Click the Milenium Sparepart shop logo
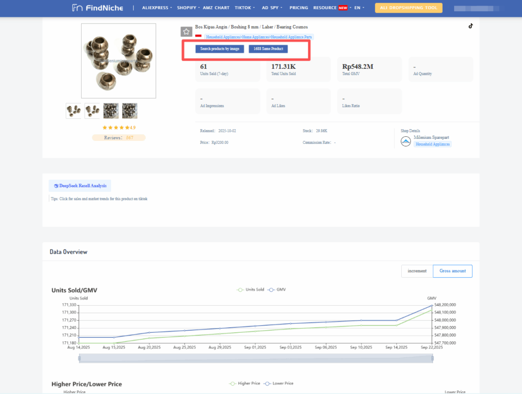 [x=406, y=141]
